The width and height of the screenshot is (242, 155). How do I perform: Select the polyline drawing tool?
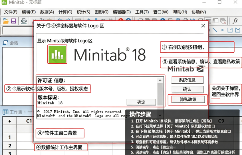(x=230, y=30)
